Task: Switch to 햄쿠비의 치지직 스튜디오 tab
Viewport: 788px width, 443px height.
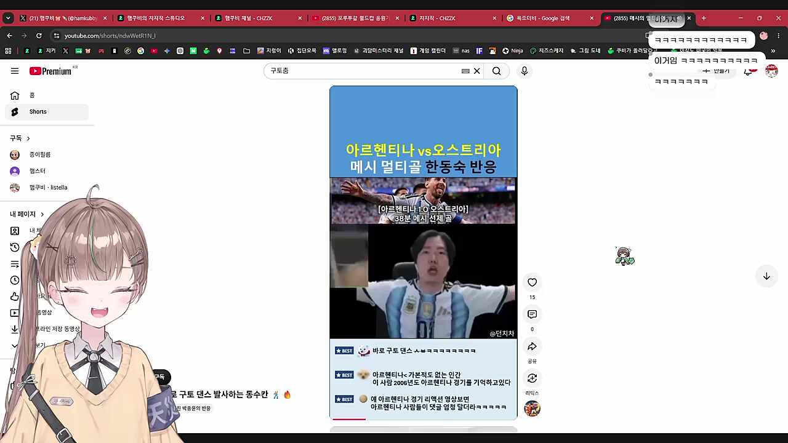Action: coord(160,18)
